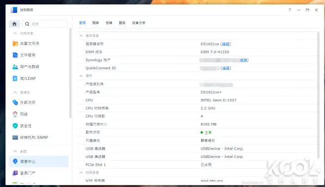
Task: Click the Control Panel app icon in title bar
Action: (x=14, y=10)
